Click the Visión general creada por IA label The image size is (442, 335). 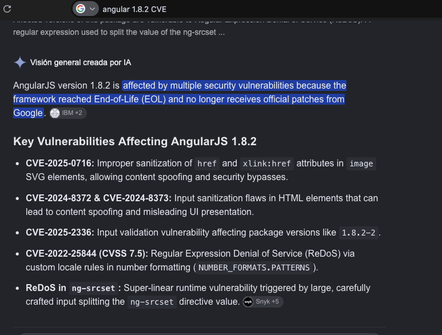pos(81,62)
